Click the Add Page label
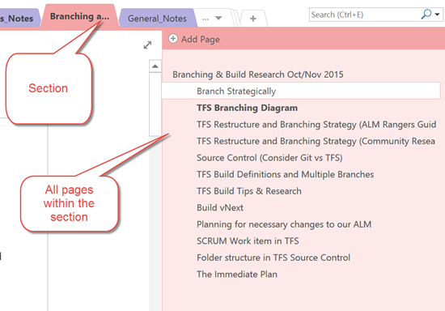Viewport: 445px width, 311px height. tap(201, 39)
